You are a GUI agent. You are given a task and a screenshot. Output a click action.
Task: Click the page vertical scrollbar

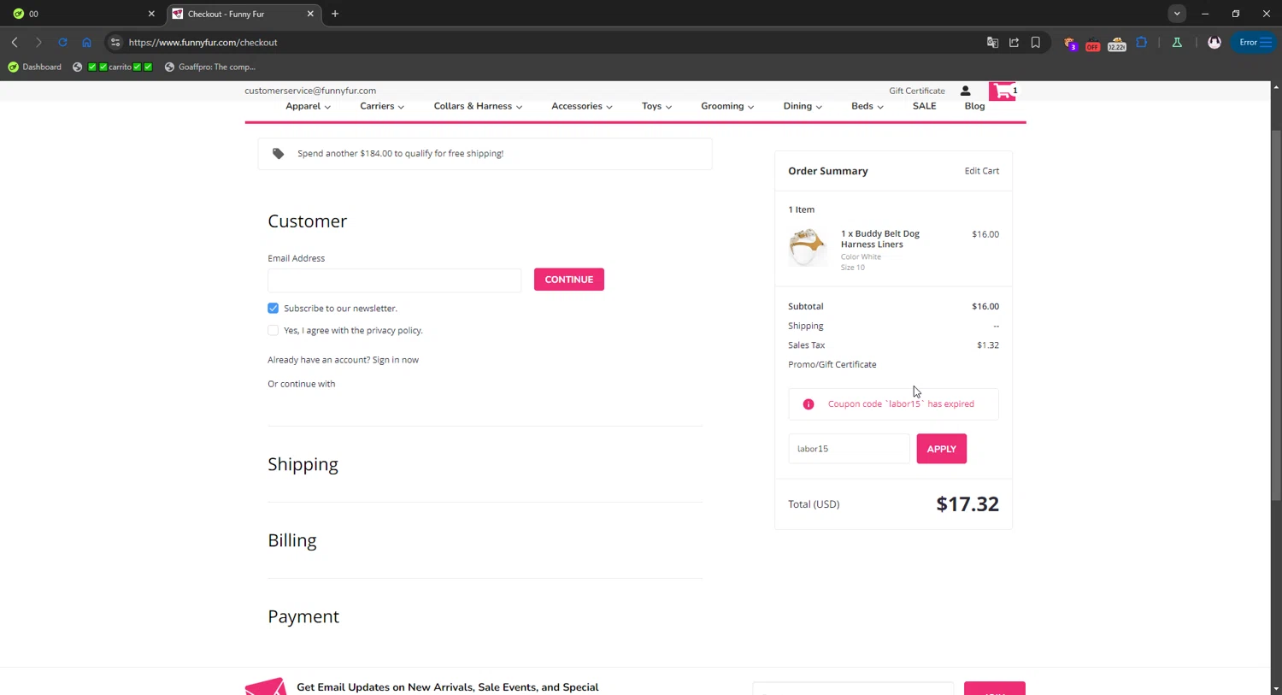tap(1275, 315)
